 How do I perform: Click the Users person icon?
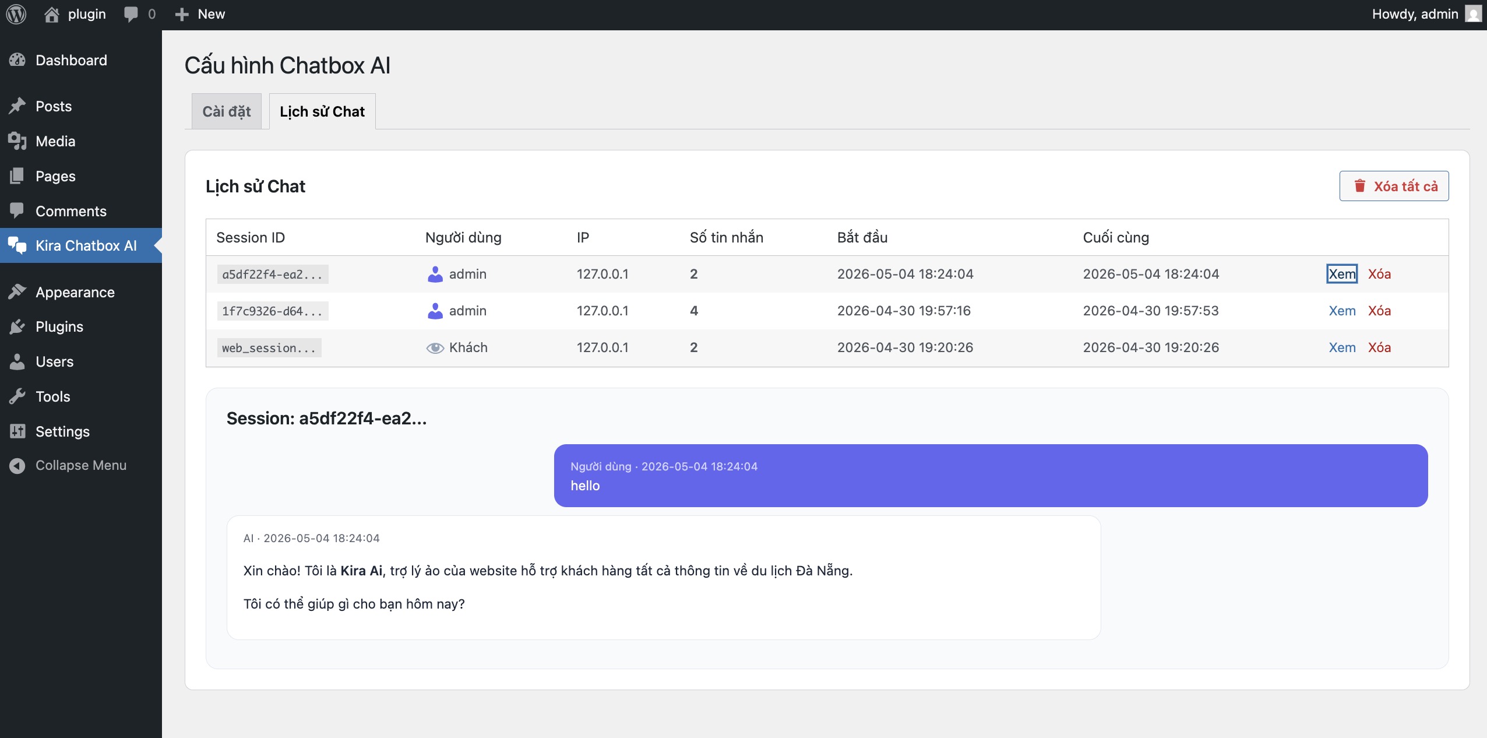coord(17,361)
